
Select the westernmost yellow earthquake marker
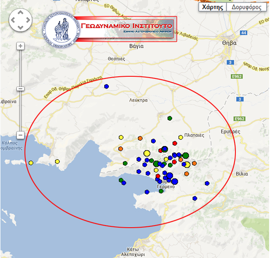click(x=31, y=163)
